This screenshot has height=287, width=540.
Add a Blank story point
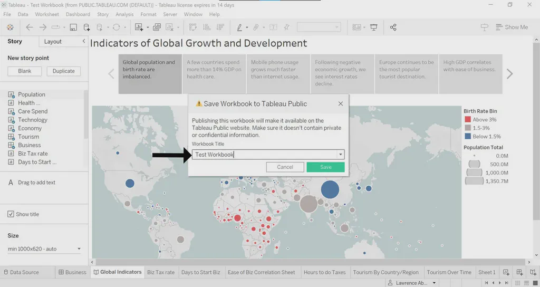click(x=24, y=71)
